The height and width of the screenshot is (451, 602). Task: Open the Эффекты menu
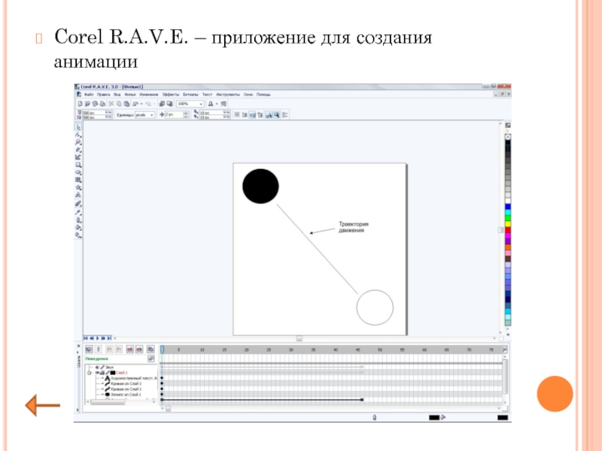click(x=169, y=95)
